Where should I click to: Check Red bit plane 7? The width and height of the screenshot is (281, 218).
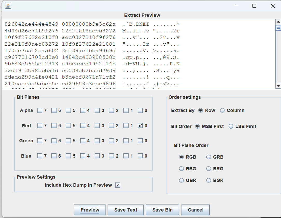tap(40, 125)
